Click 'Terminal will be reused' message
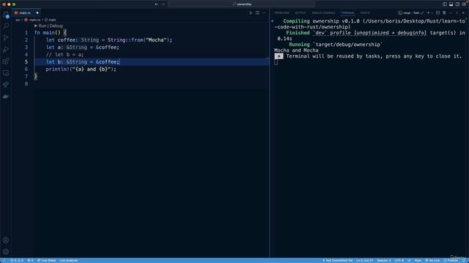This screenshot has width=469, height=263. (374, 56)
